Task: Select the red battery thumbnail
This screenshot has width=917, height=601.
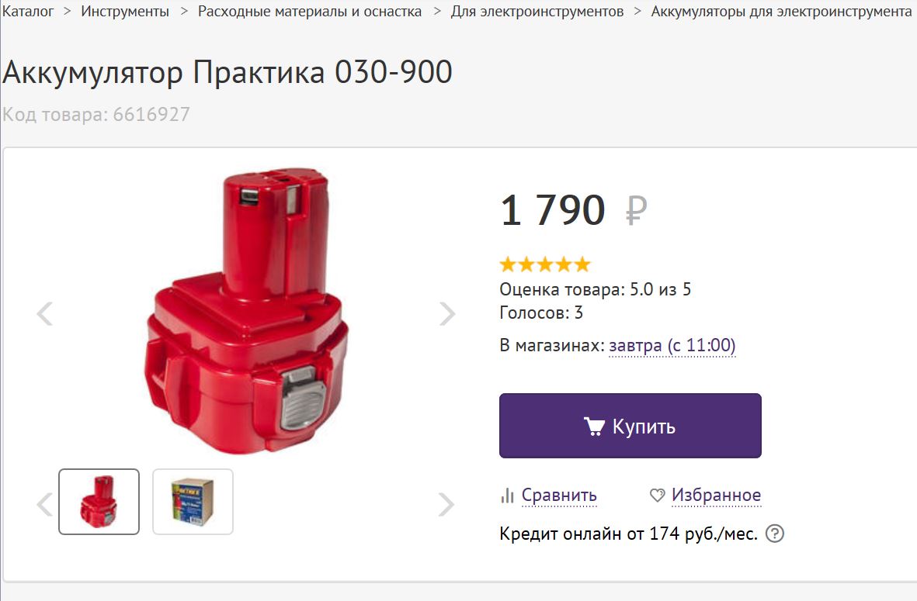Action: [99, 502]
